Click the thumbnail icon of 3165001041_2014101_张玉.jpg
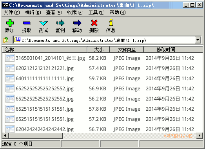Image resolution: width=205 pixels, height=149 pixels. point(10,58)
